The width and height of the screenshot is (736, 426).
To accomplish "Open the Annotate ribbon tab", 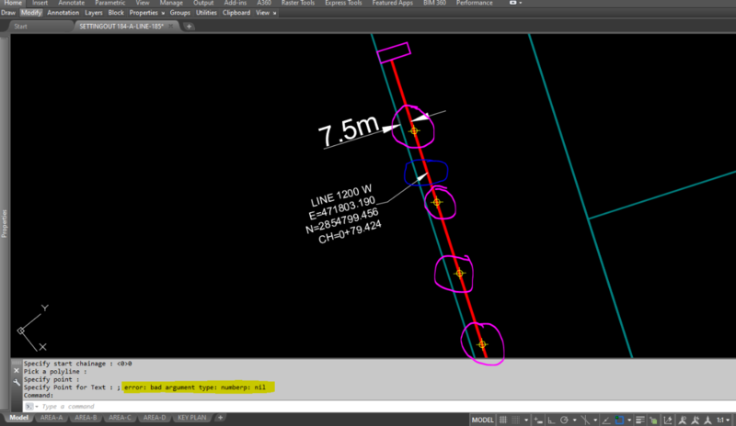I will [71, 4].
